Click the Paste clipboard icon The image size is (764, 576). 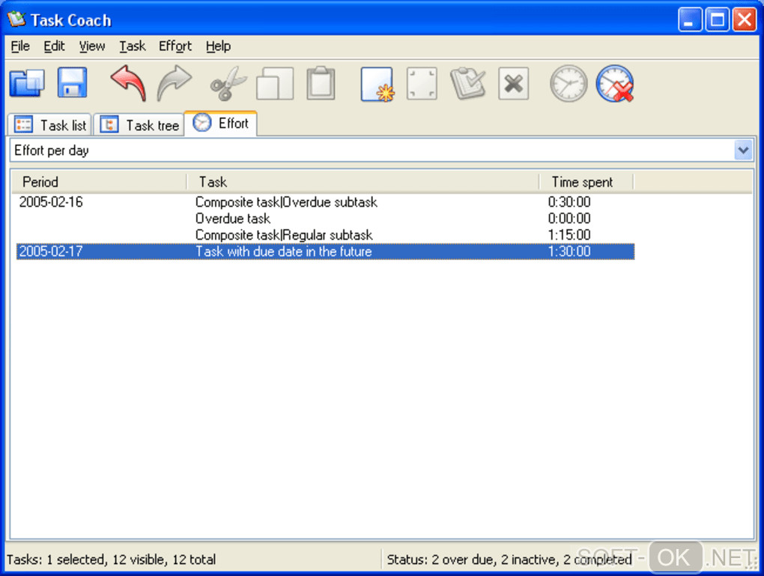[321, 84]
